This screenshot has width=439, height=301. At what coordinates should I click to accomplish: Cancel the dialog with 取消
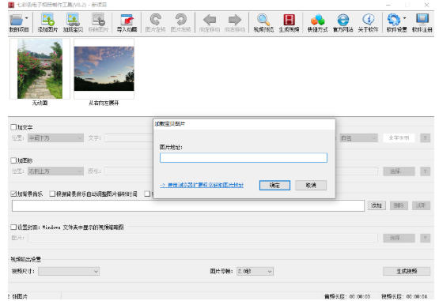tap(311, 185)
